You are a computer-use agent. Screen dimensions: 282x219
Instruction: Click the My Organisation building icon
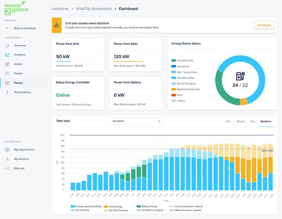(7, 150)
